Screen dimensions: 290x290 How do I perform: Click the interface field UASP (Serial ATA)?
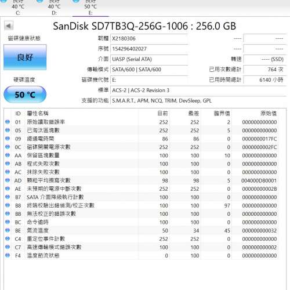(149, 59)
